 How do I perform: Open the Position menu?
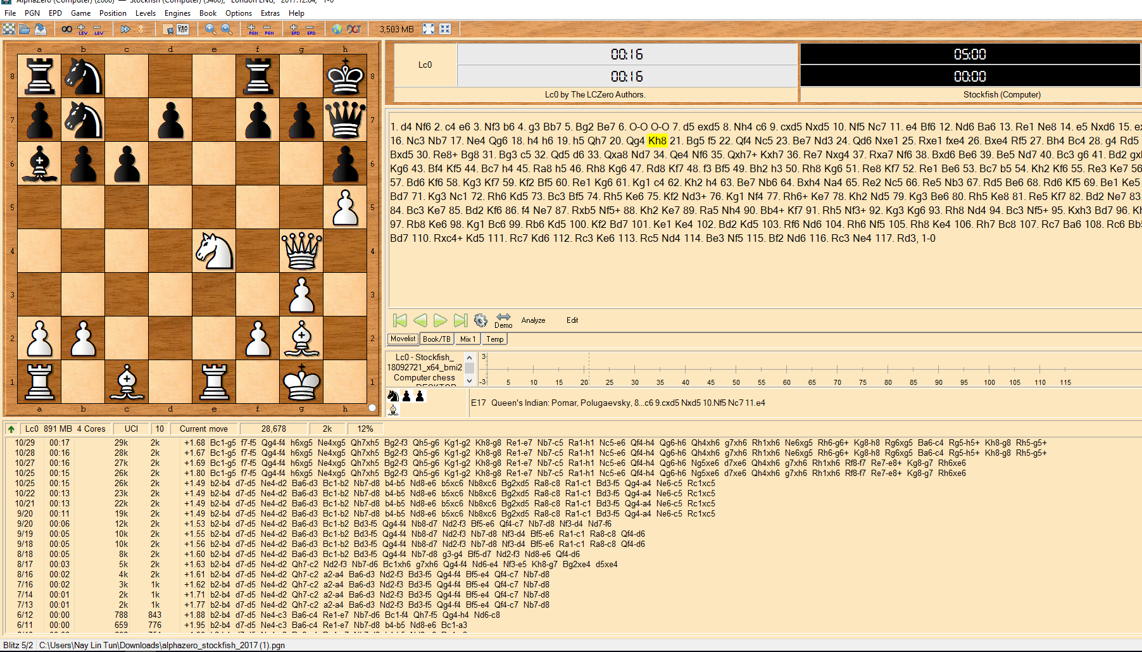[x=113, y=13]
